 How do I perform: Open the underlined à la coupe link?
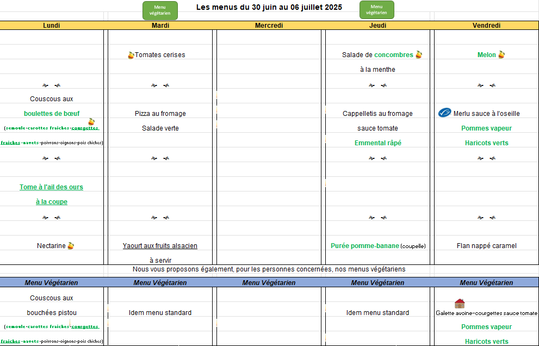(x=51, y=202)
